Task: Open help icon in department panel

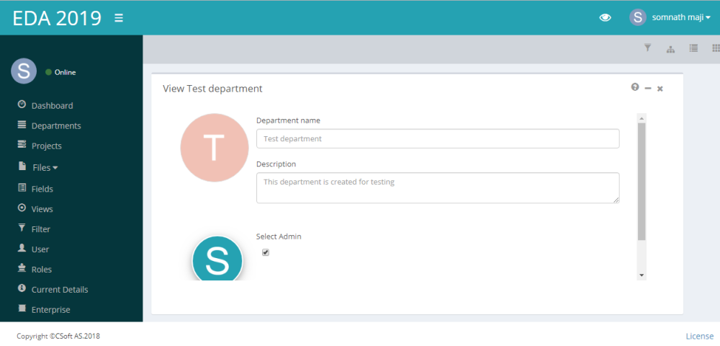Action: [x=635, y=86]
